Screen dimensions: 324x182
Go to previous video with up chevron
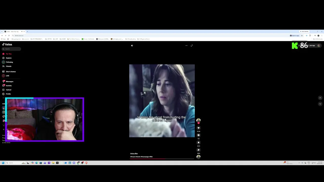point(320,98)
